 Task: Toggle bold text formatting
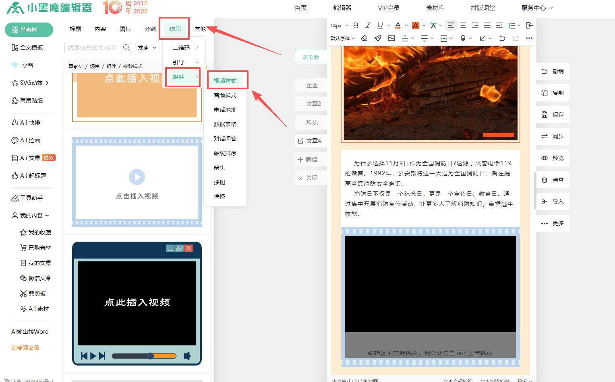coord(356,25)
